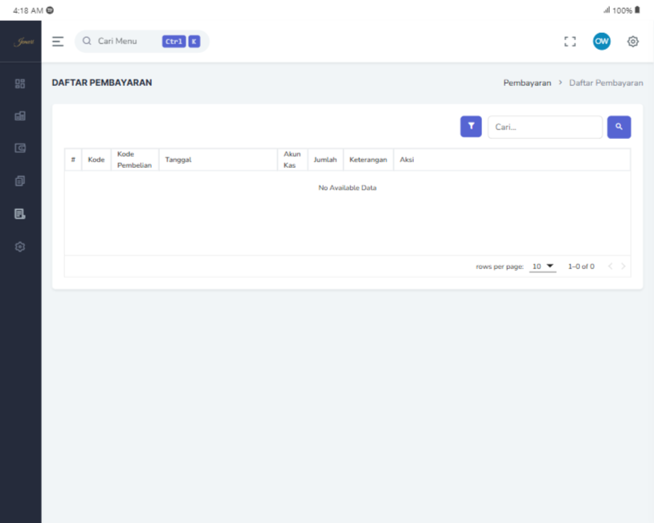Open the filter button beside the search
Viewport: 654px width, 523px height.
[471, 127]
